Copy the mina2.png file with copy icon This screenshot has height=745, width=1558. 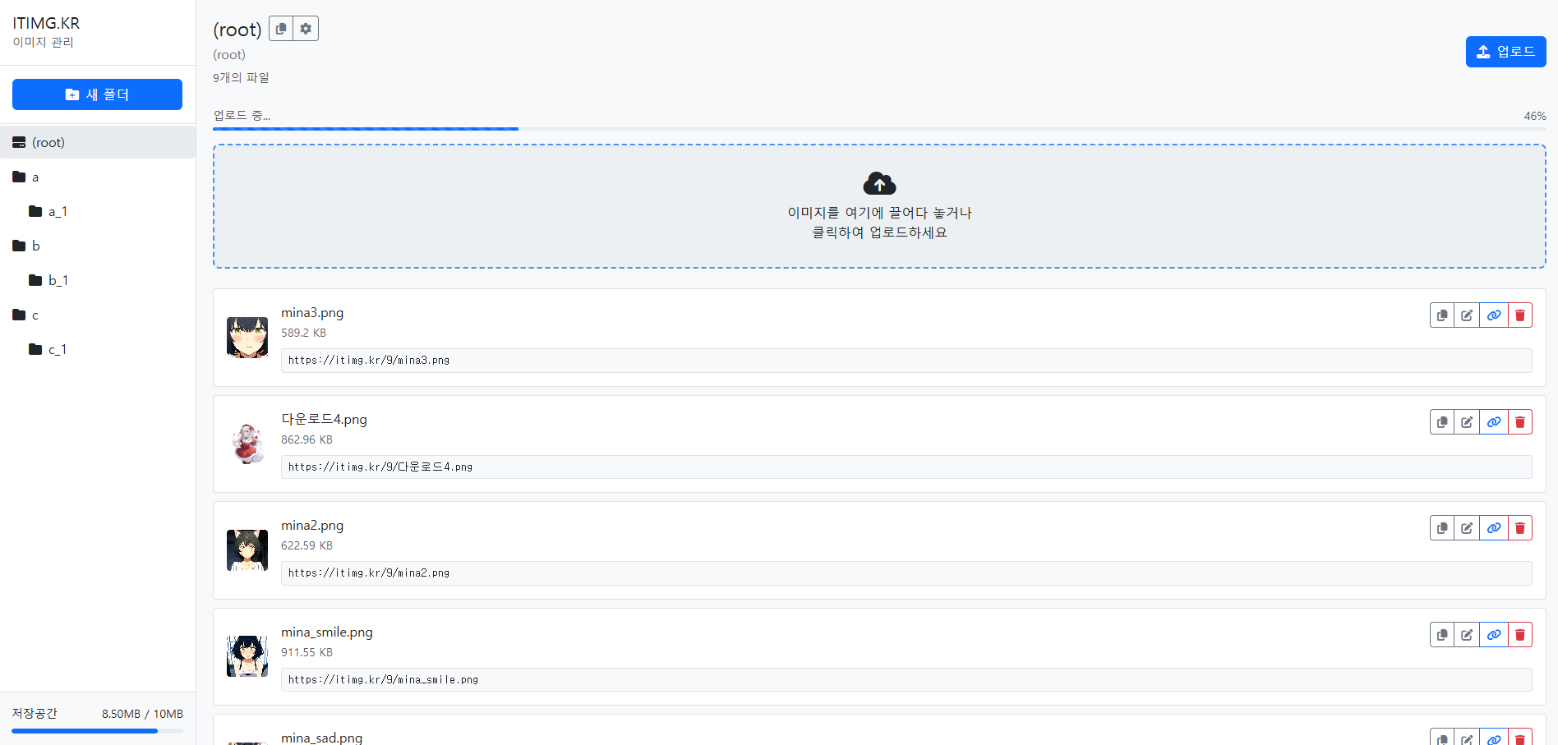coord(1442,528)
